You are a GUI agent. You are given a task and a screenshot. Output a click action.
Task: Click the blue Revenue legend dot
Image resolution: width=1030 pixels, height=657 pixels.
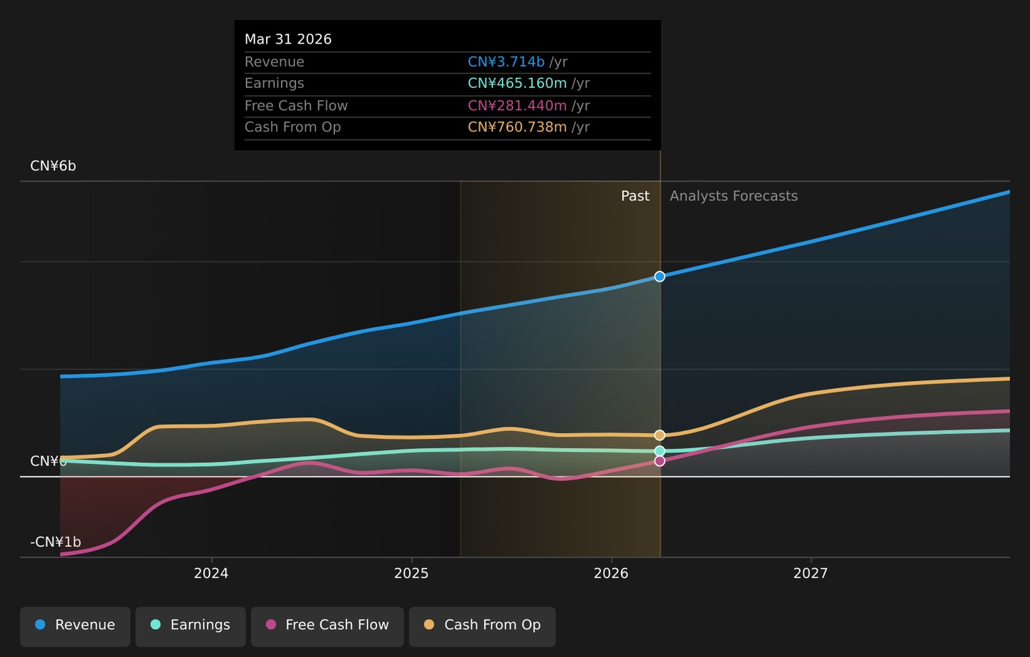point(40,625)
